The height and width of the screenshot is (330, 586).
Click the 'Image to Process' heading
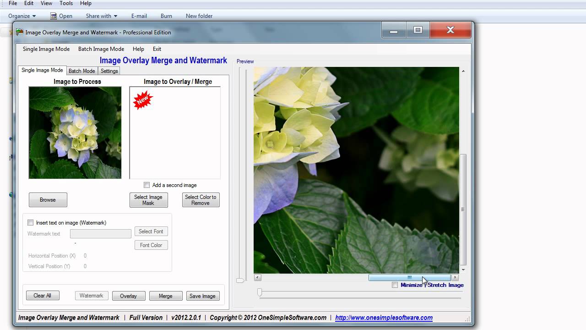(x=77, y=82)
